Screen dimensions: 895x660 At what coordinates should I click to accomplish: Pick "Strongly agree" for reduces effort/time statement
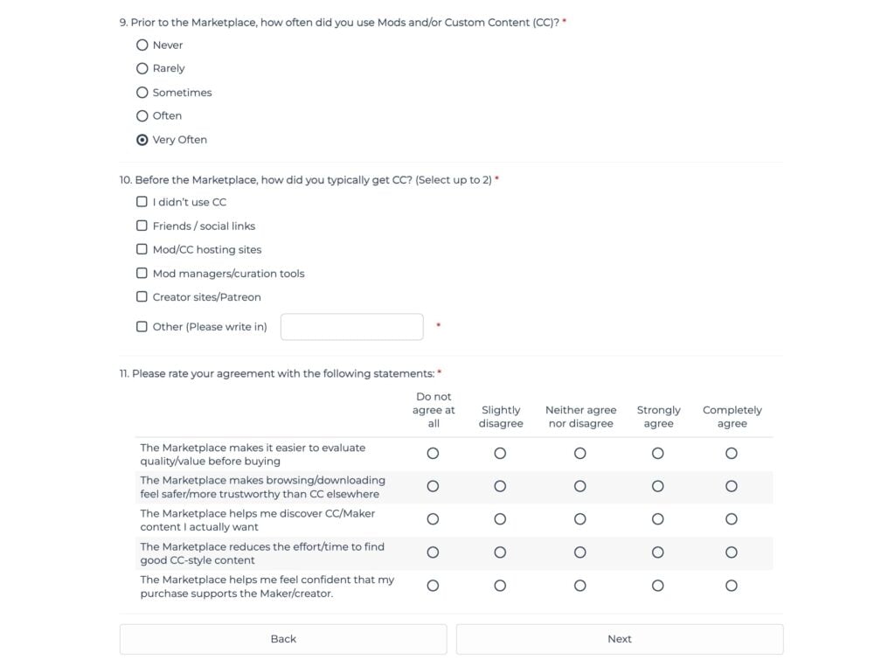(x=658, y=552)
